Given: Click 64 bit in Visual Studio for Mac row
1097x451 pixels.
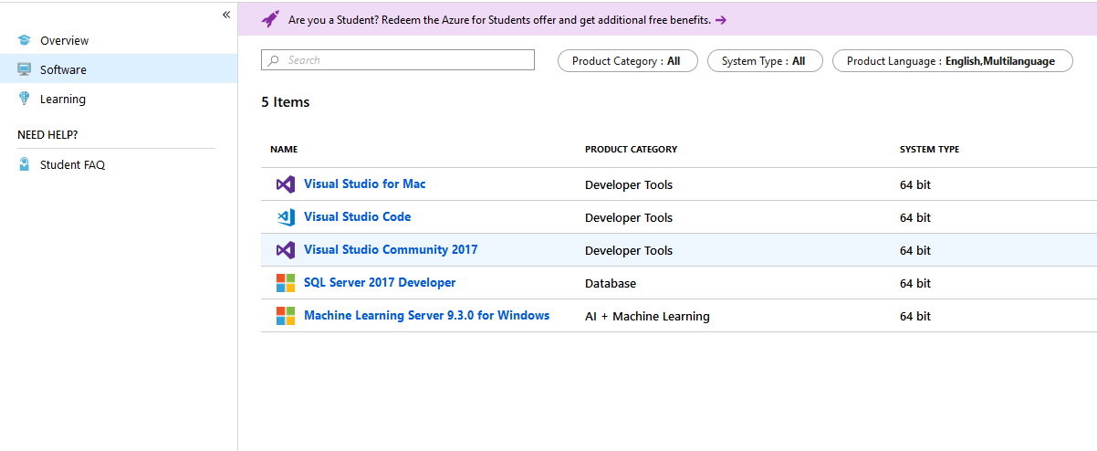Looking at the screenshot, I should [x=915, y=184].
